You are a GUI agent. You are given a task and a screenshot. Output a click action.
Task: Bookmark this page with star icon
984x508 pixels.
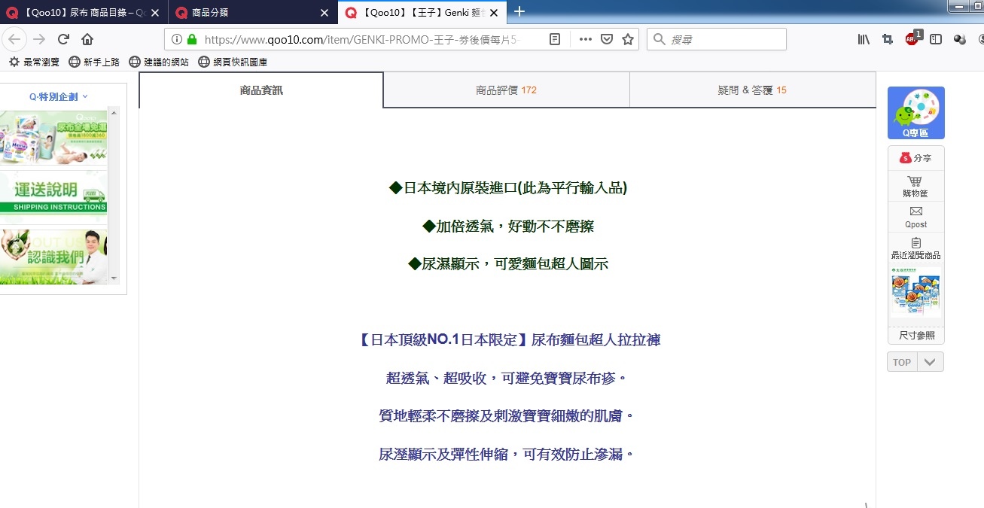(x=628, y=39)
